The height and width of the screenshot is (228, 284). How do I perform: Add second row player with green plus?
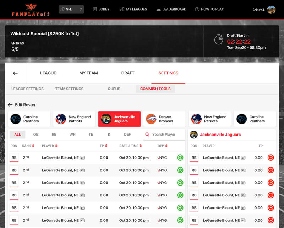pos(180,170)
